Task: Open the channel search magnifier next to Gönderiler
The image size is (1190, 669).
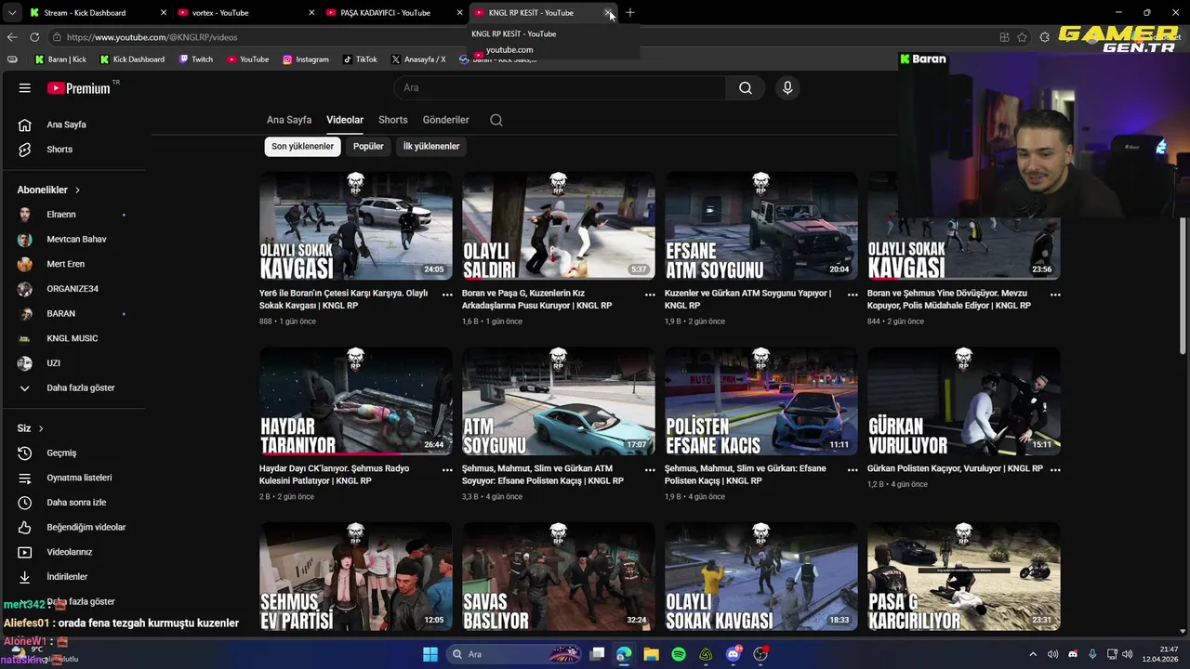Action: coord(496,120)
